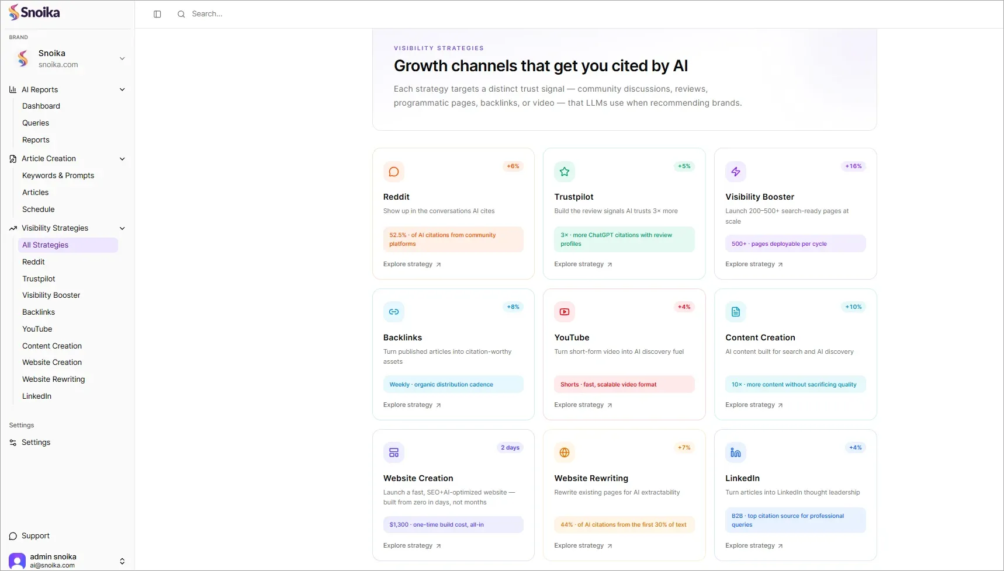
Task: Click the Visibility Strategies trend icon
Action: point(13,228)
